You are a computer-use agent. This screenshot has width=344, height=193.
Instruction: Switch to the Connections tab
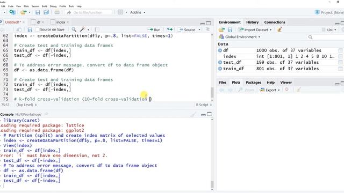[x=275, y=22]
